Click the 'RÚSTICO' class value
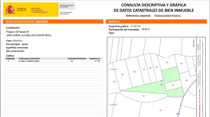 click(x=18, y=41)
